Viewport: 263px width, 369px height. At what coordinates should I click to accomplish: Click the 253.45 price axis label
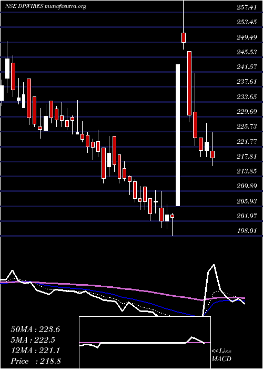click(x=247, y=22)
